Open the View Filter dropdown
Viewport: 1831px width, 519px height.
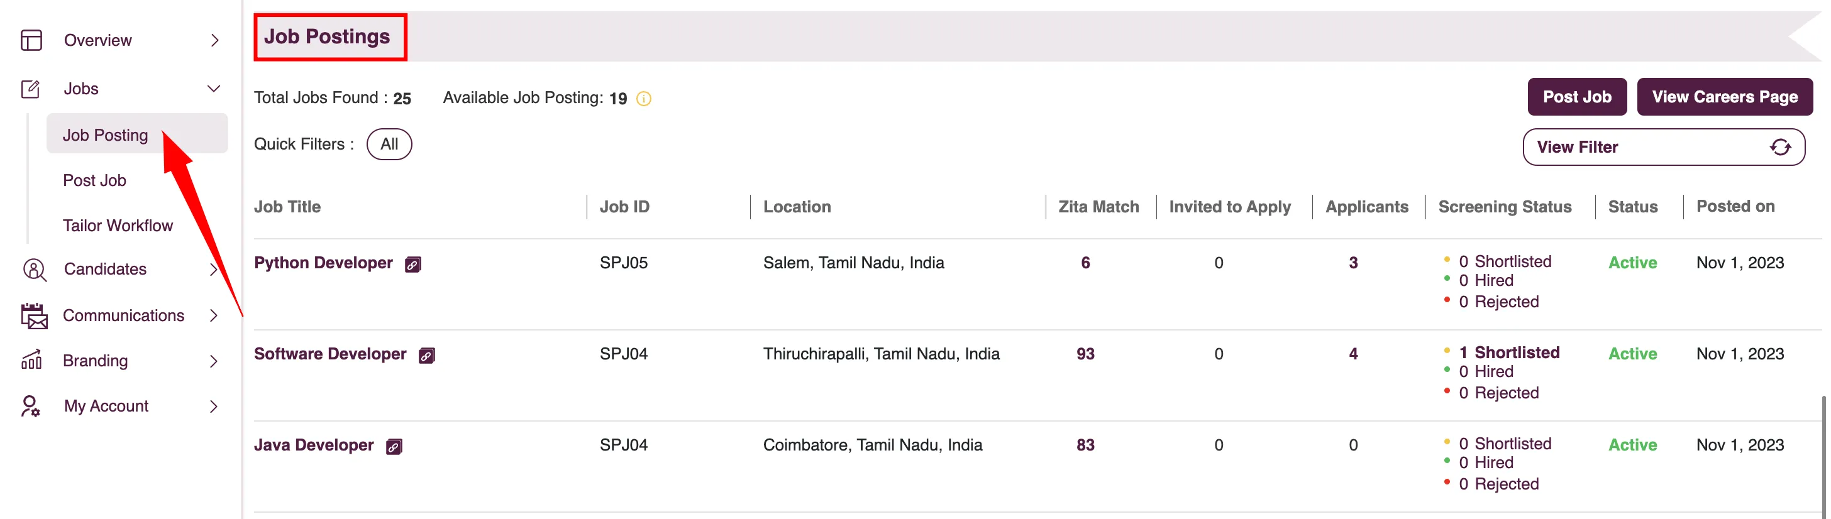point(1663,147)
